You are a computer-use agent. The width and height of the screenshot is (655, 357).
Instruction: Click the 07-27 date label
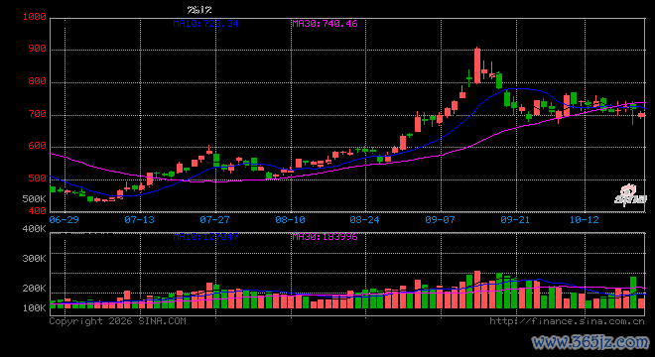tap(214, 219)
